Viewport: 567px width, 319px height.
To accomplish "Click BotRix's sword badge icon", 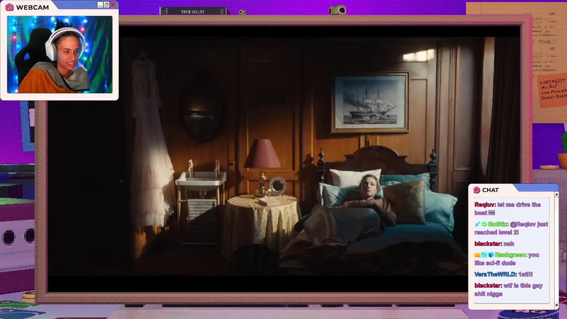I will 477,225.
